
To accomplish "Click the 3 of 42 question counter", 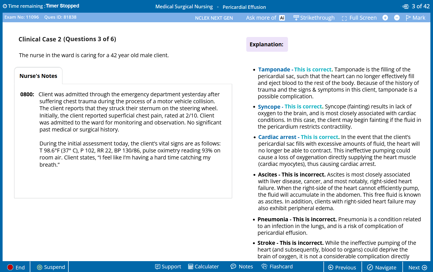I will pyautogui.click(x=421, y=6).
